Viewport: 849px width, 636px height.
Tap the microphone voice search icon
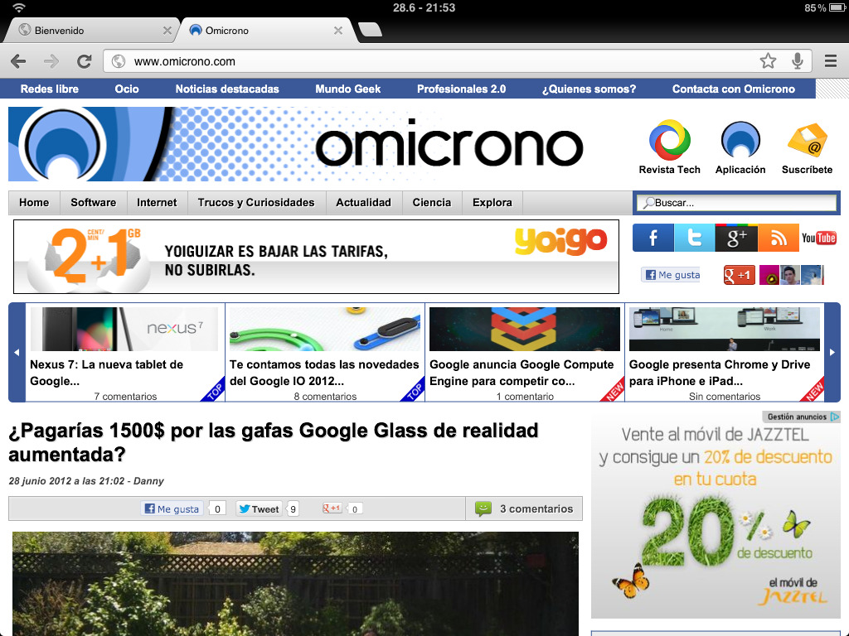[x=797, y=60]
